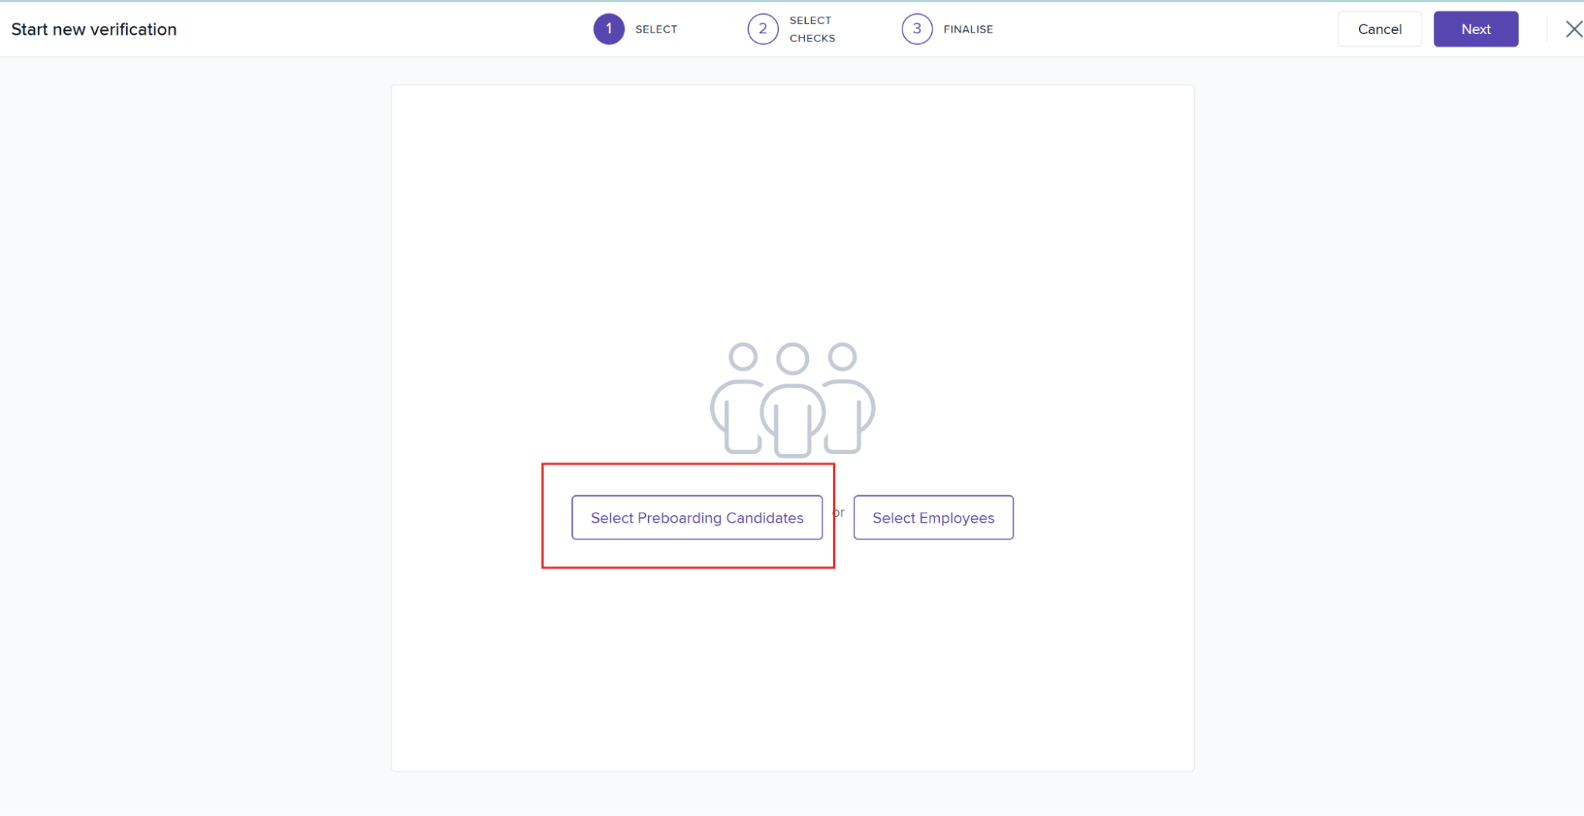Choose Select Preboarding Candidates
The width and height of the screenshot is (1584, 816).
pos(697,517)
